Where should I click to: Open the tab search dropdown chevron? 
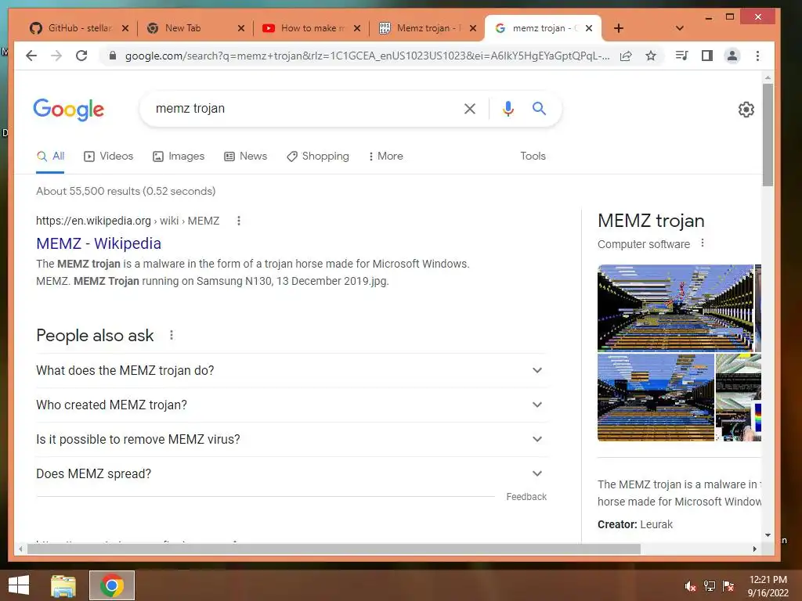tap(679, 28)
